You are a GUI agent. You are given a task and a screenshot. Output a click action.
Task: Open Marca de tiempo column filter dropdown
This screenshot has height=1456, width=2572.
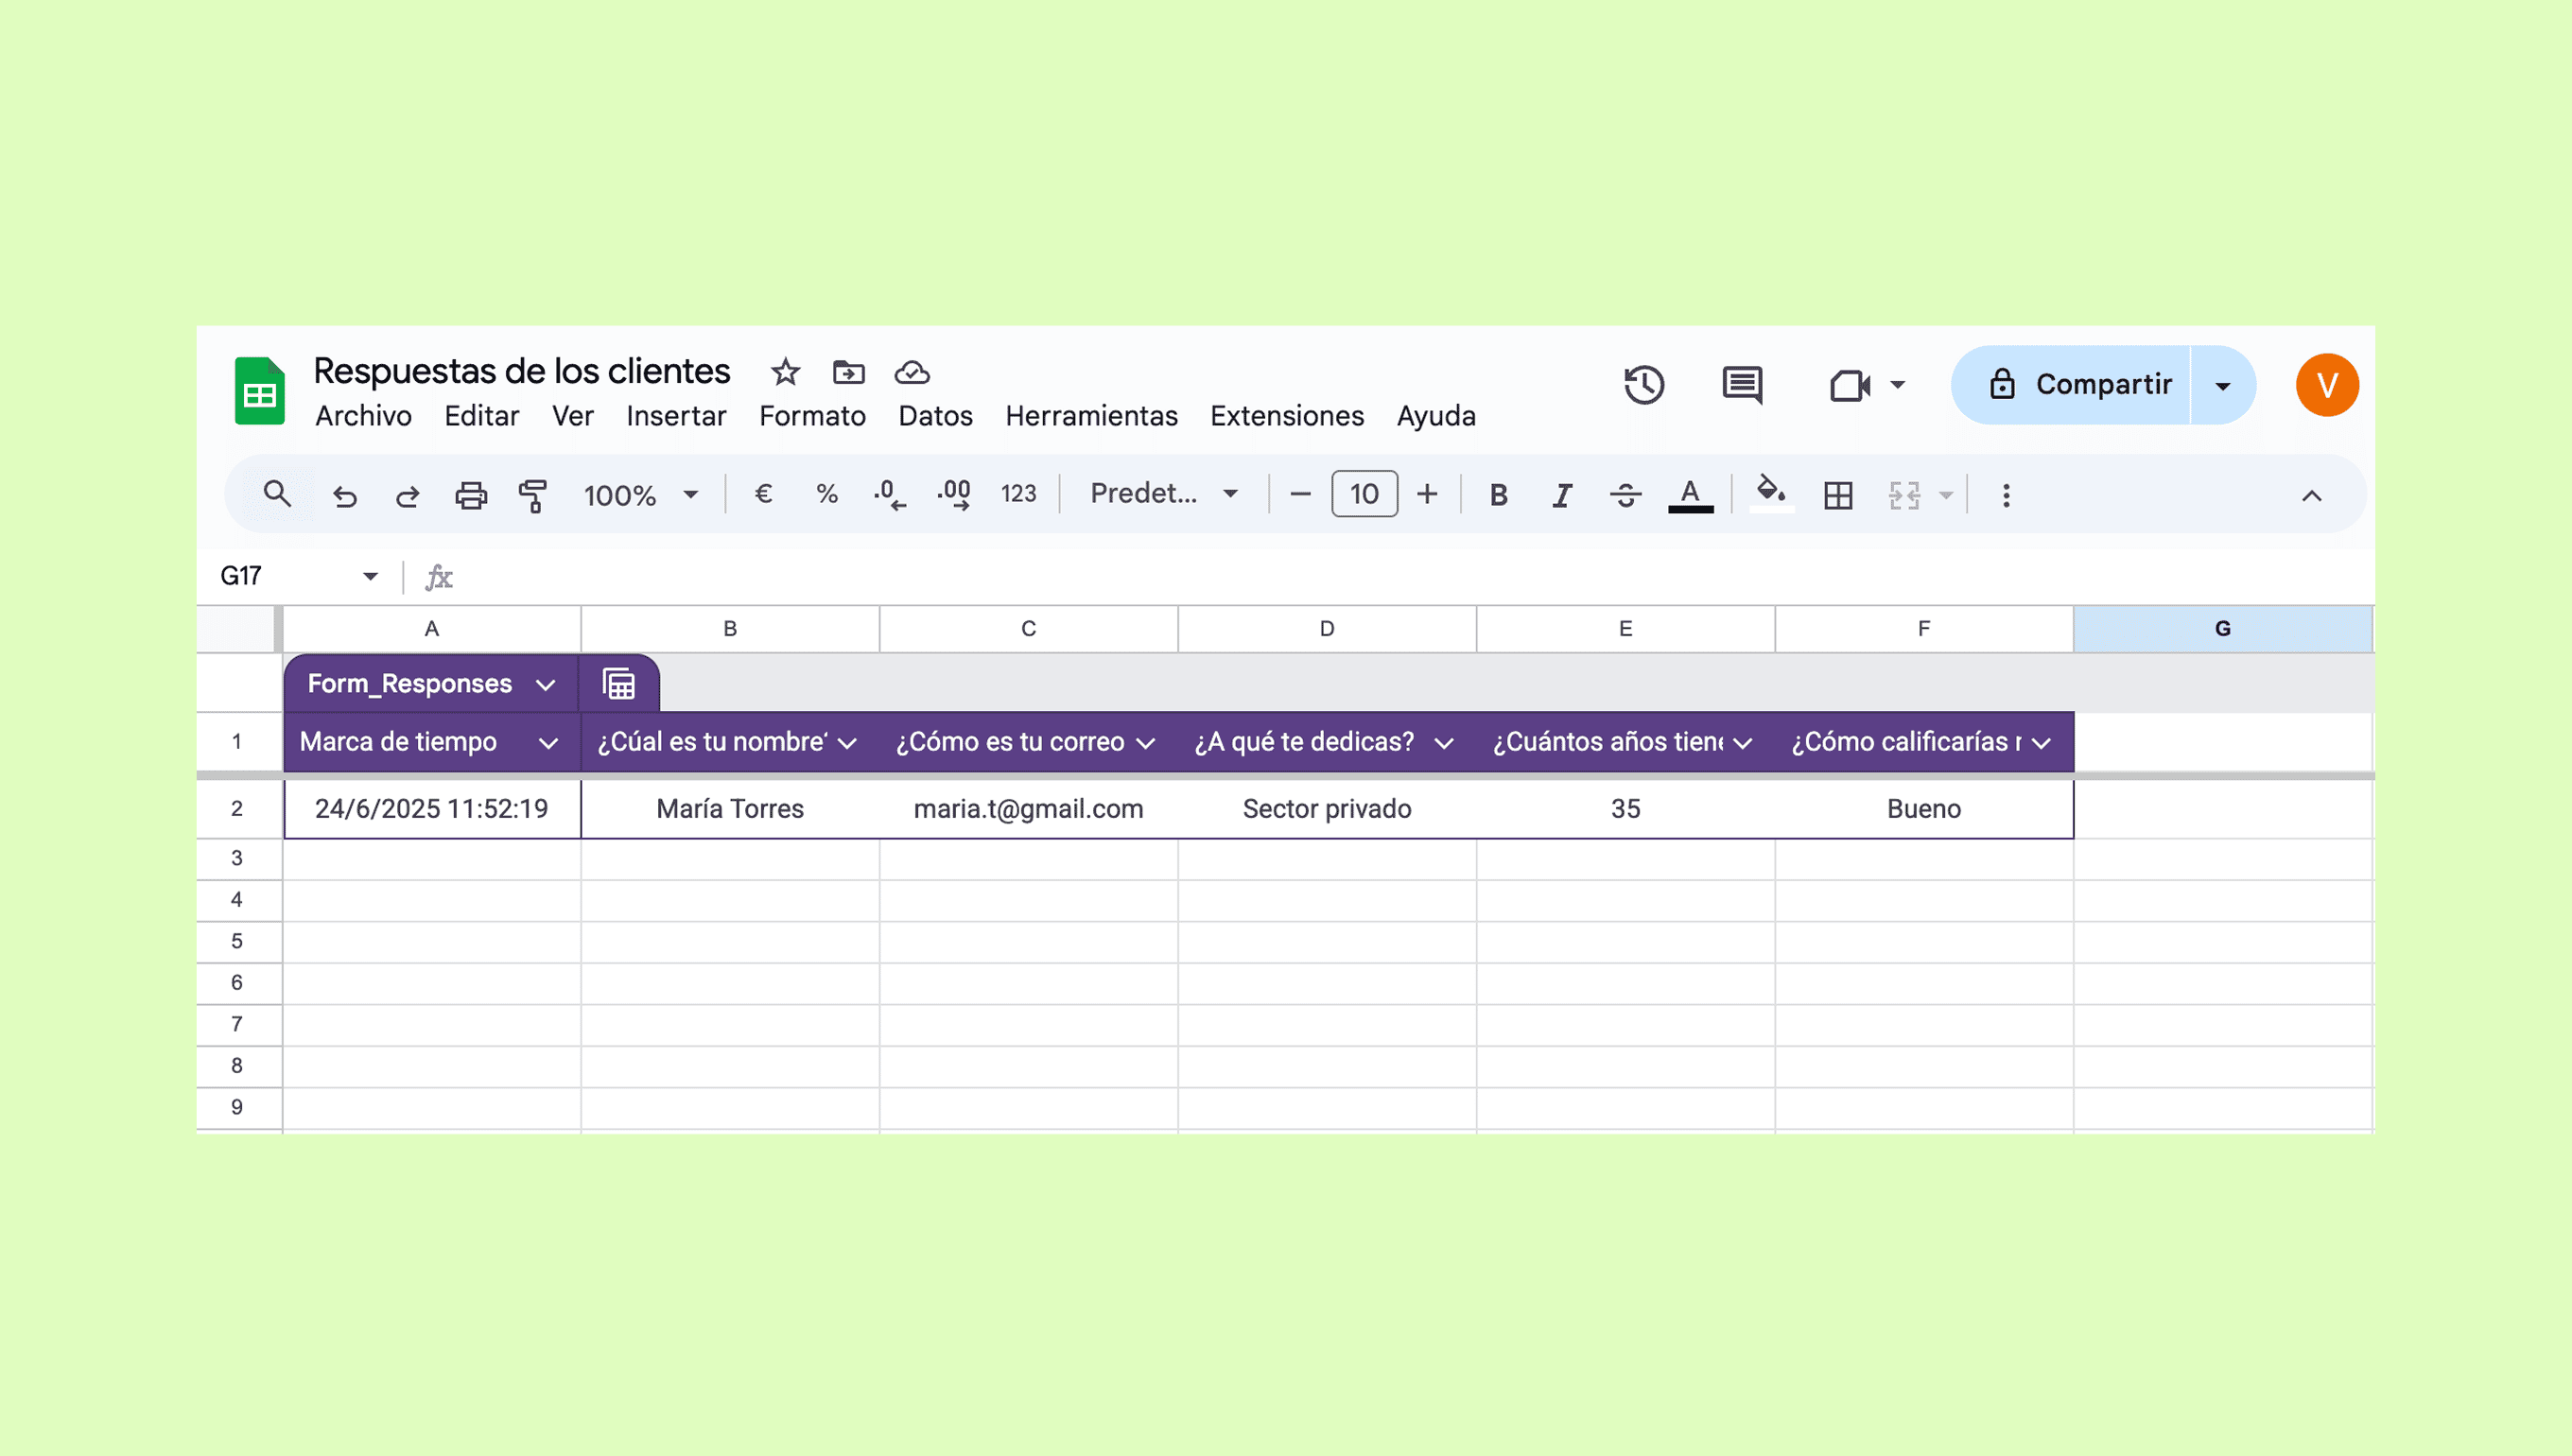(548, 743)
